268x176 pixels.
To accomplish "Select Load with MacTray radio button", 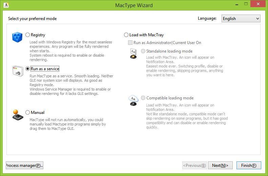I will (126, 35).
